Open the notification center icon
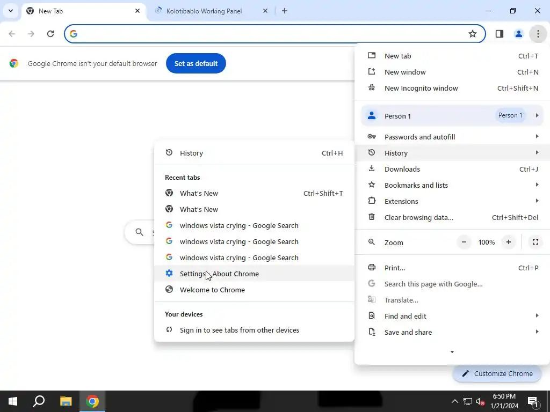 [x=533, y=401]
